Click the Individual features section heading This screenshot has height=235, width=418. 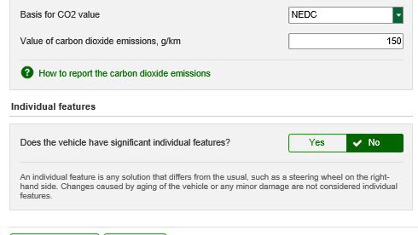point(53,107)
